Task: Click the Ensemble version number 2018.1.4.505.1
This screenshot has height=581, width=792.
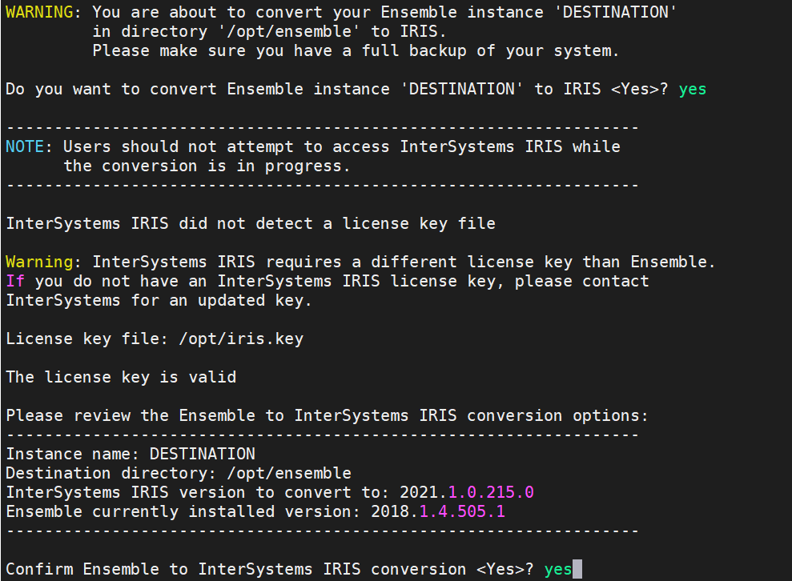Action: click(438, 511)
